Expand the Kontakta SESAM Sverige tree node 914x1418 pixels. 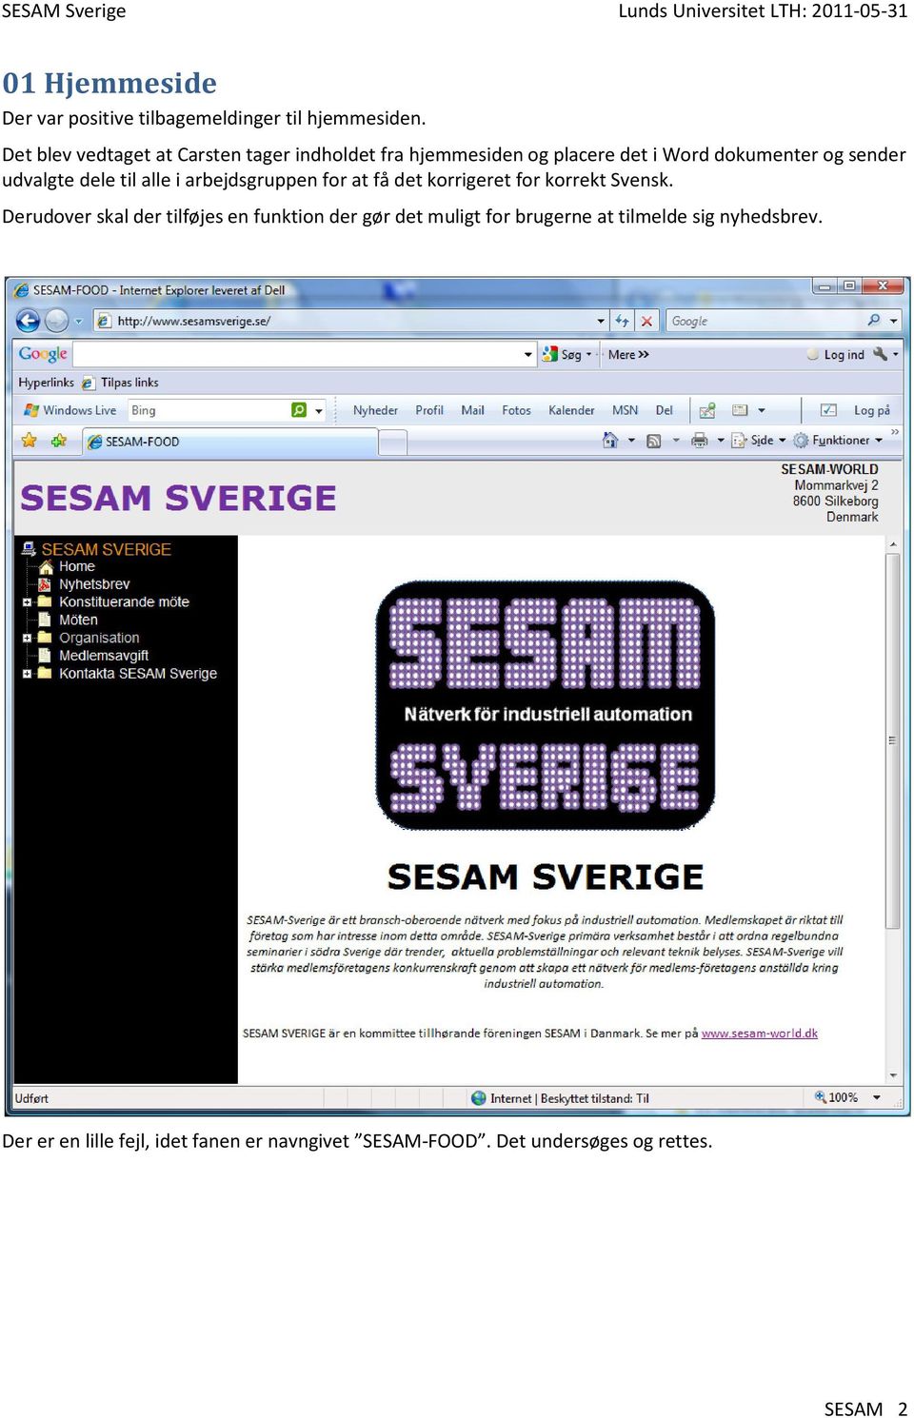[27, 674]
